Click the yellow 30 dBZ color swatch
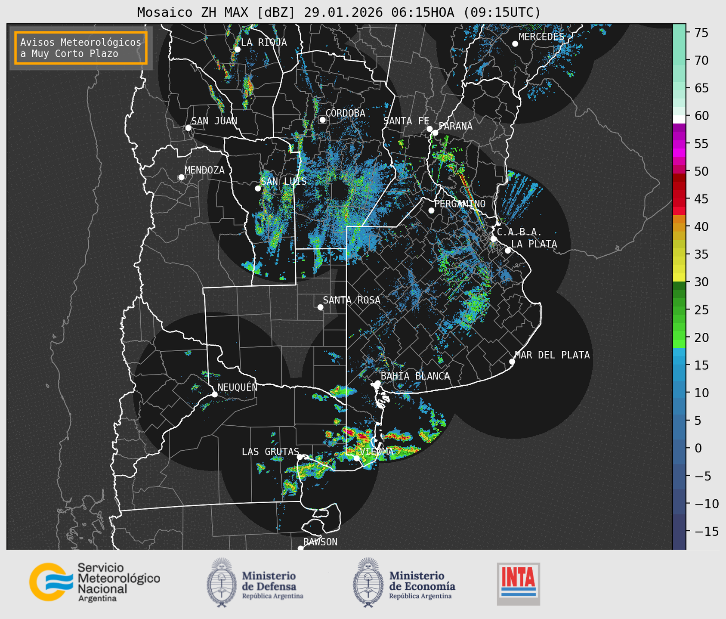726x619 pixels. [x=679, y=278]
